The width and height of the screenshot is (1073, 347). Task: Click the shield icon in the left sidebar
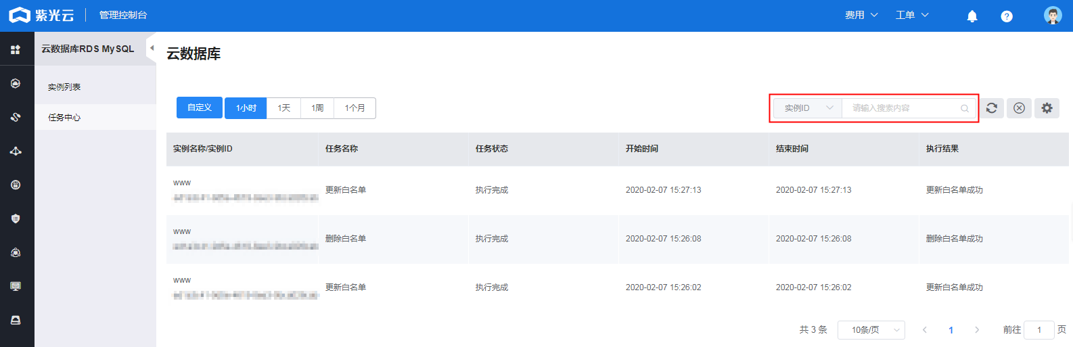click(16, 218)
